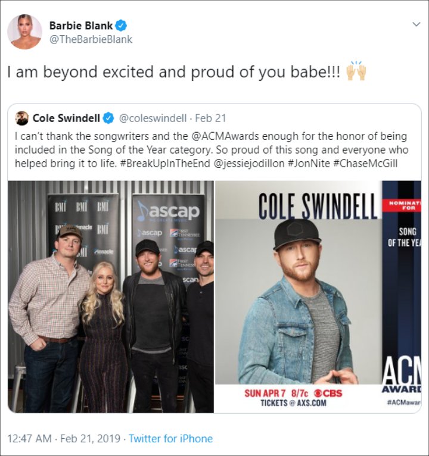Click Barbie Blank's blue verified badge
429x456 pixels.
121,26
